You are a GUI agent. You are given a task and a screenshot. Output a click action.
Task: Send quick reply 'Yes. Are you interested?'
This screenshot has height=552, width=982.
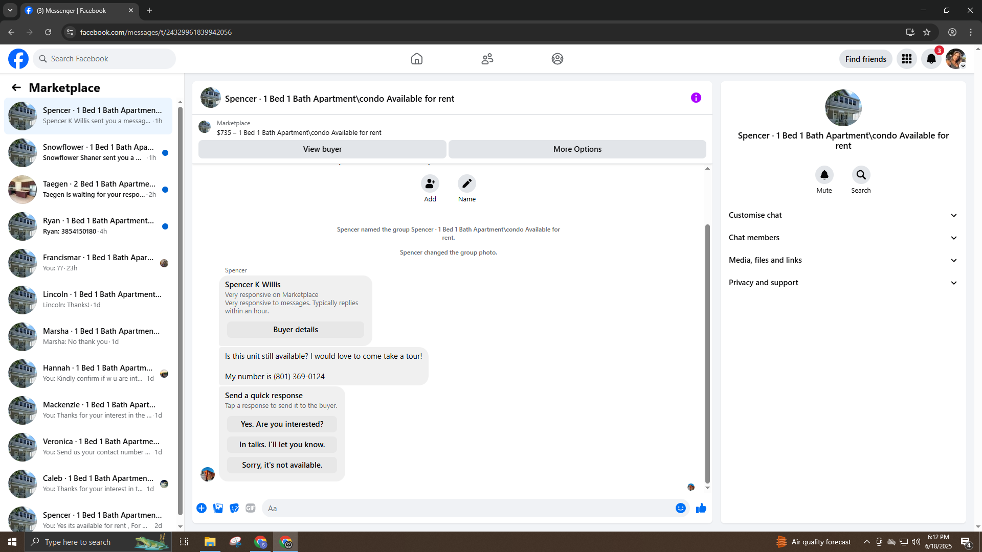coord(282,424)
